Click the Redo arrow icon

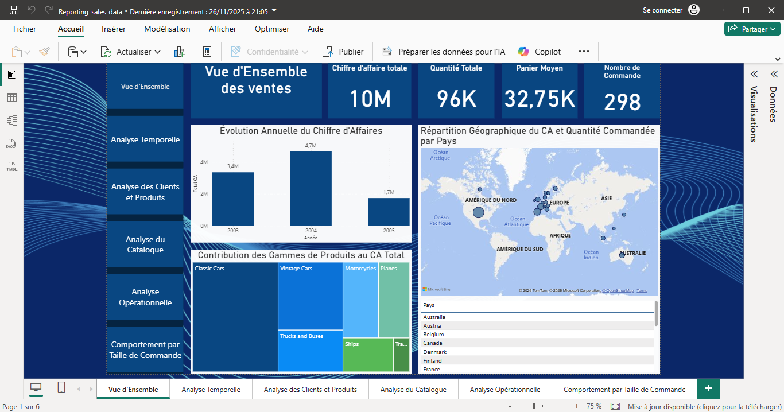point(49,10)
